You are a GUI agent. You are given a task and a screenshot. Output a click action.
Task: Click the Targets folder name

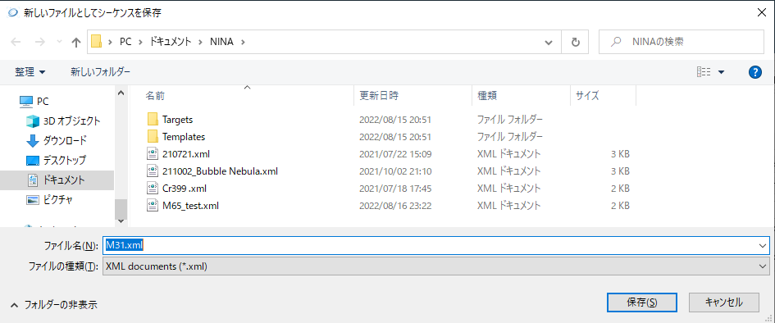[177, 120]
